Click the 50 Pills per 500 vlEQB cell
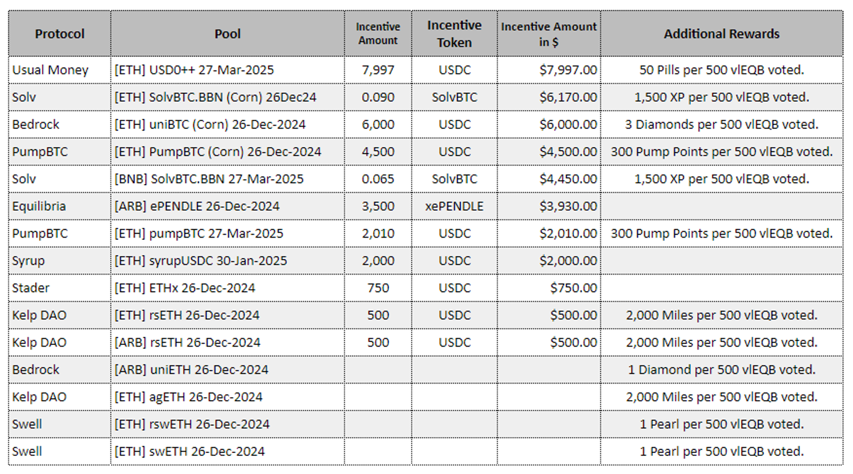 point(721,70)
